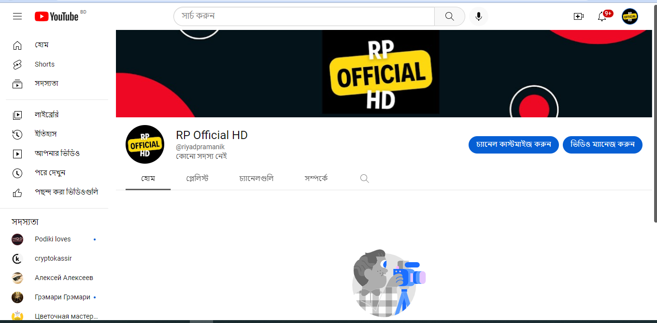Click the @riyadpramanik handle text

tap(200, 147)
